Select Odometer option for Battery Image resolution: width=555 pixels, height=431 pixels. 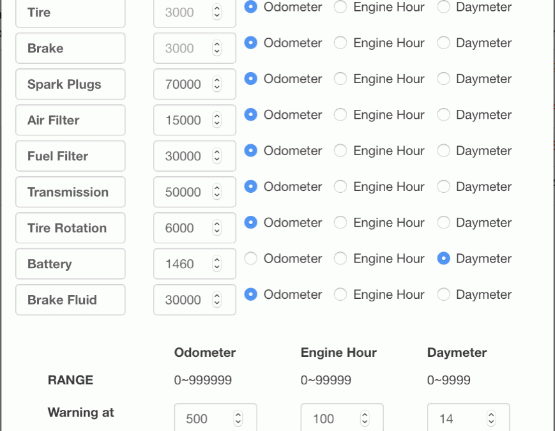point(250,259)
